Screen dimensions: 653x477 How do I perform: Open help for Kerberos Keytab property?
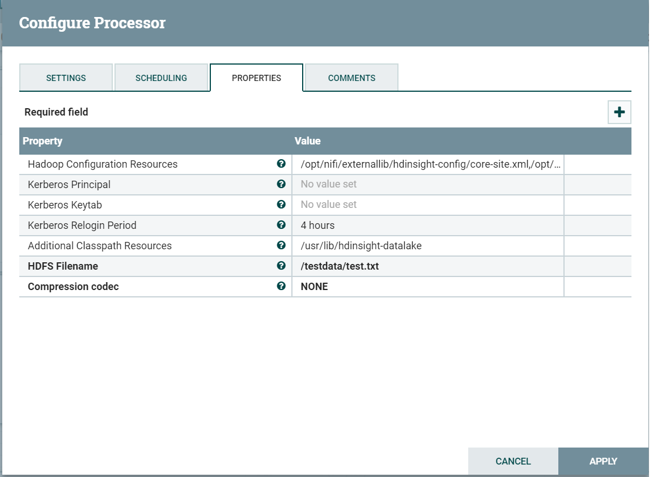pos(282,205)
